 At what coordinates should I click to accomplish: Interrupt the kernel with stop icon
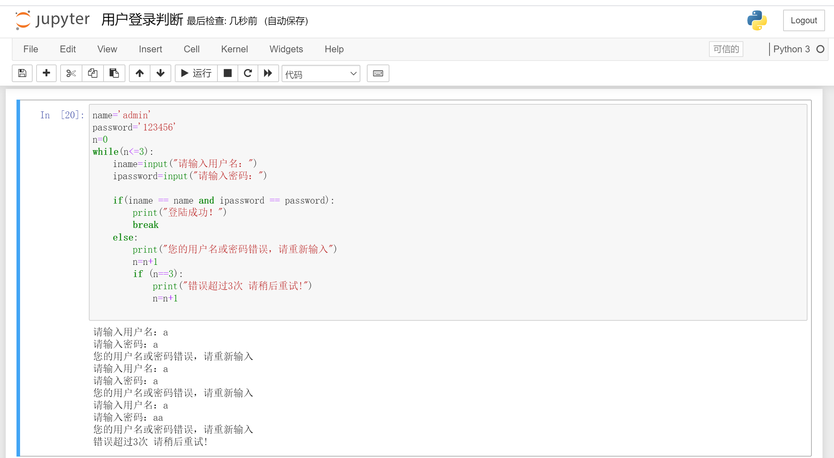click(x=227, y=73)
